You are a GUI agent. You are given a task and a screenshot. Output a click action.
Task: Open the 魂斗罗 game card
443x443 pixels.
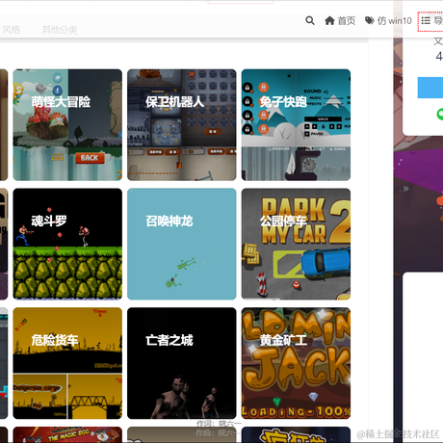pyautogui.click(x=67, y=244)
